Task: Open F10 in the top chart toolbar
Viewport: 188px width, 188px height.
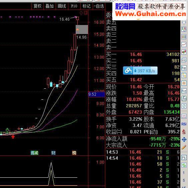Action: pyautogui.click(x=74, y=6)
